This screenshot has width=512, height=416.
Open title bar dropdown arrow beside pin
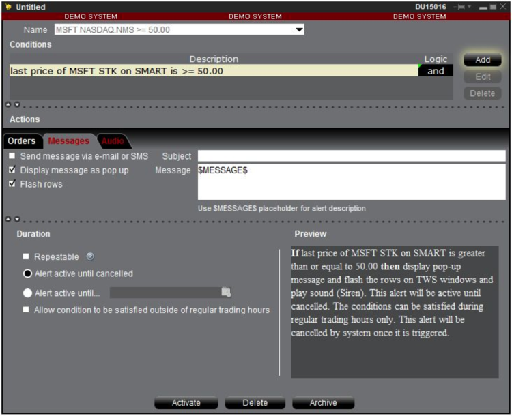coord(469,7)
